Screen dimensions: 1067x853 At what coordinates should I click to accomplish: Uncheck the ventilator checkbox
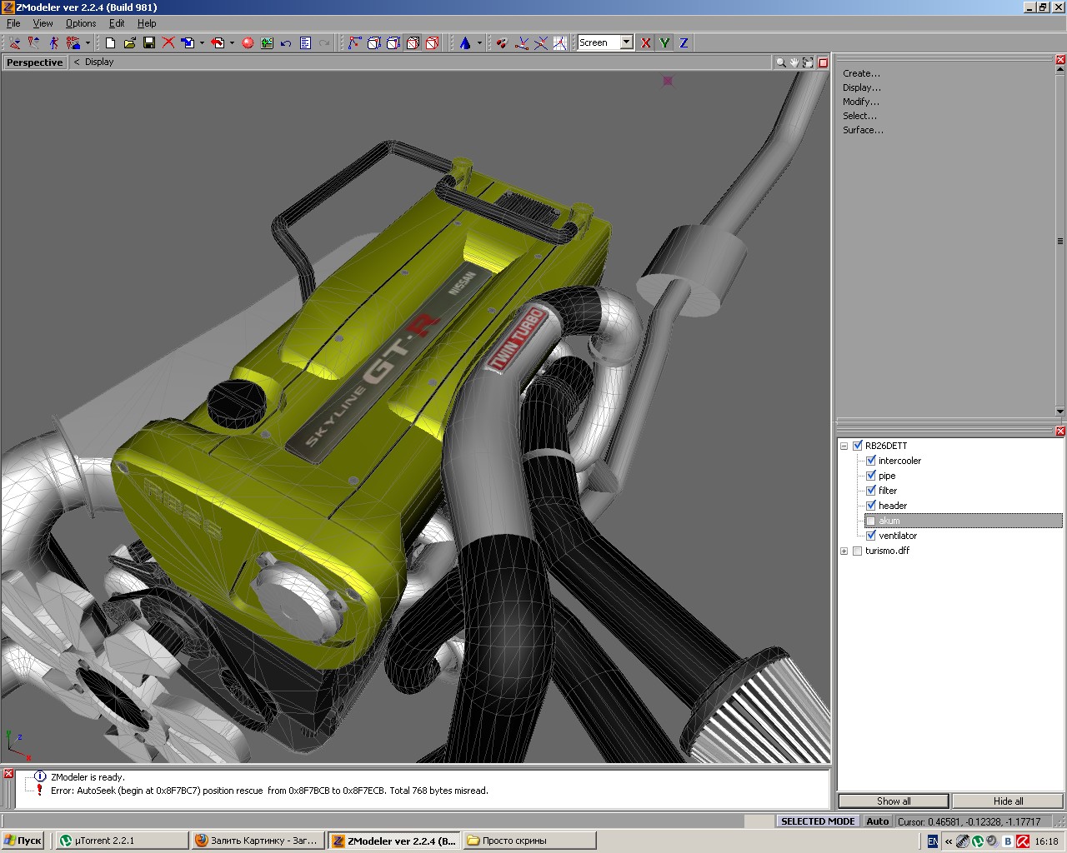(871, 536)
